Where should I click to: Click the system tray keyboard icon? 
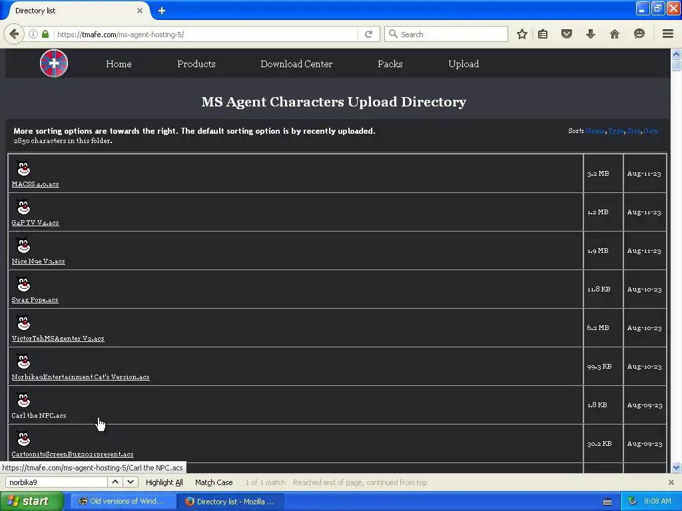607,502
